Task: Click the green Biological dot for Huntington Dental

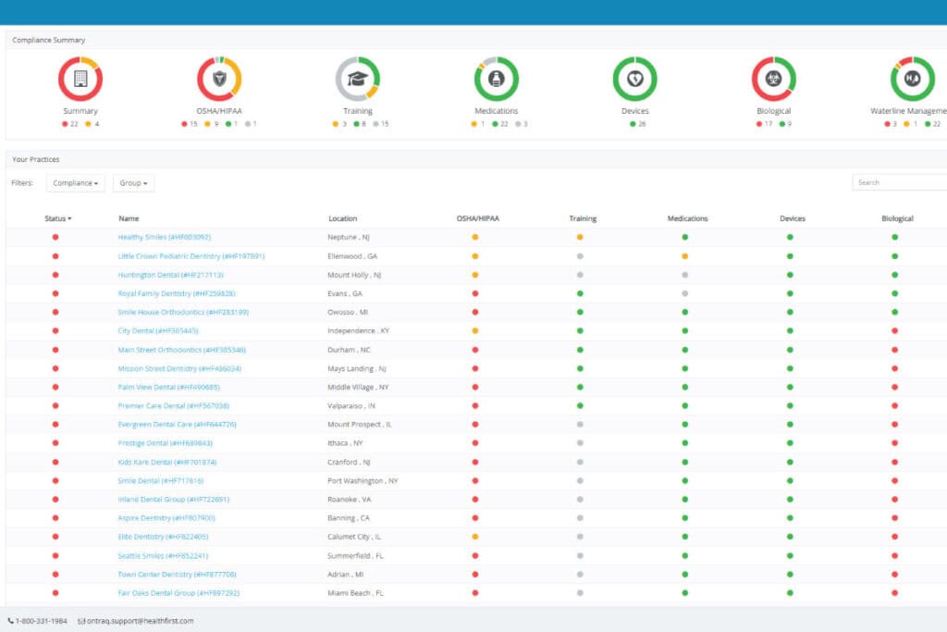Action: point(894,275)
